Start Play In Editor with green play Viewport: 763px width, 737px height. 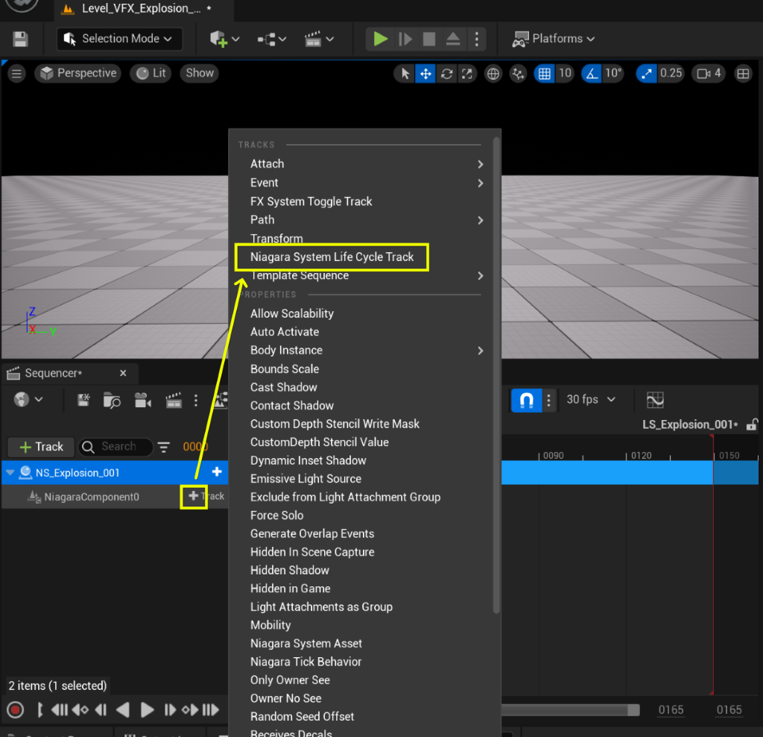(x=380, y=39)
